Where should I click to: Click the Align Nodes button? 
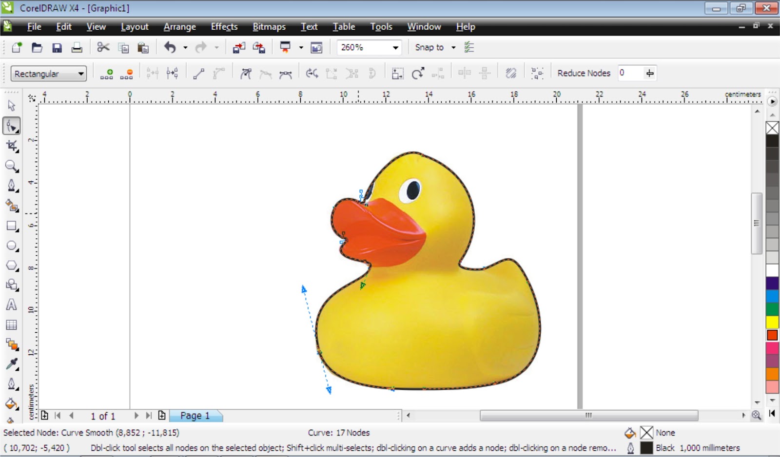click(438, 73)
